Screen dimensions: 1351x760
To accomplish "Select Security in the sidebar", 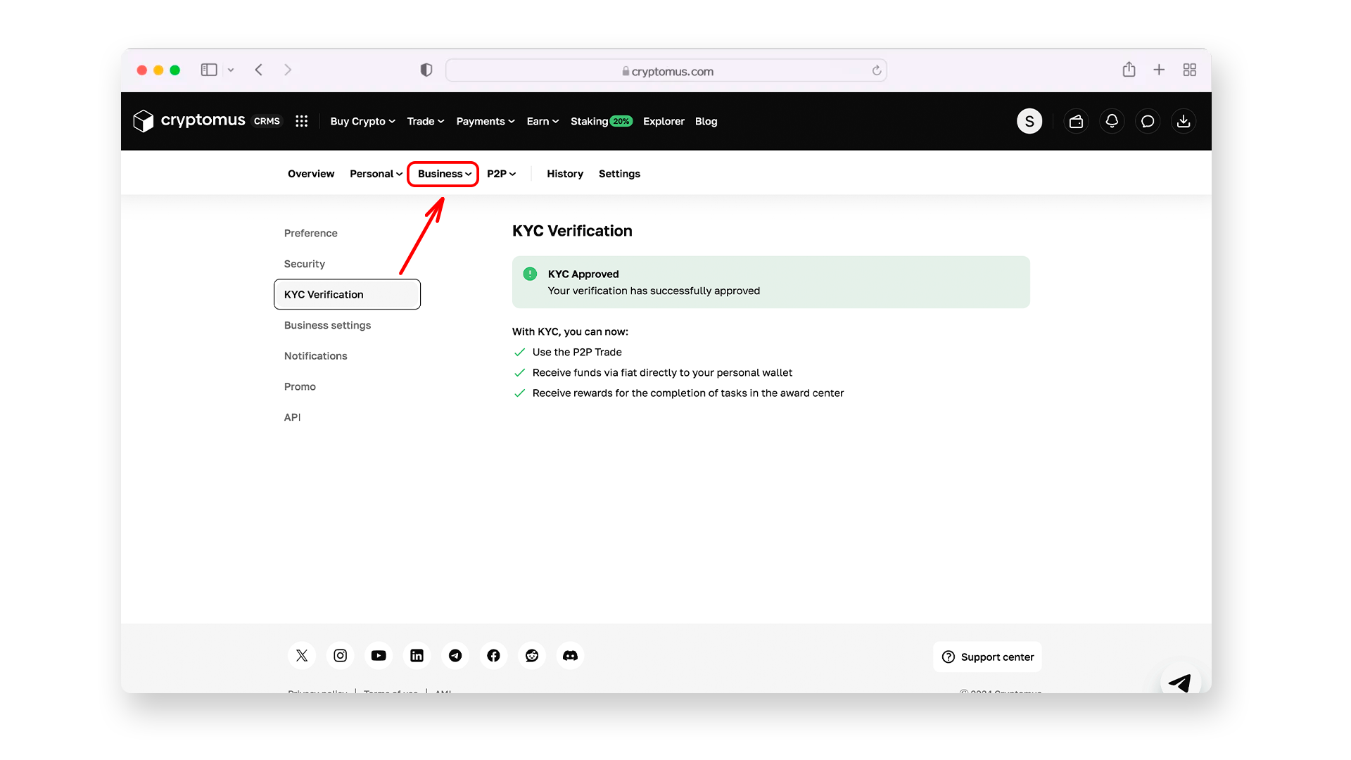I will [304, 264].
